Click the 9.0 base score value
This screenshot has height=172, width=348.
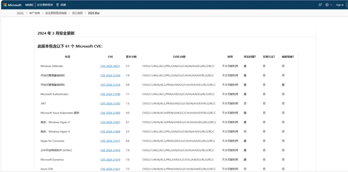pos(128,113)
